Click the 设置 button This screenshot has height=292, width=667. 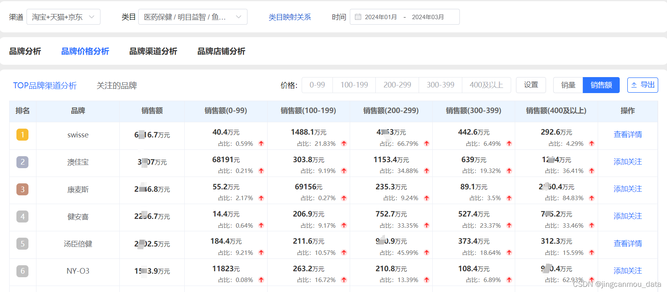pos(531,85)
